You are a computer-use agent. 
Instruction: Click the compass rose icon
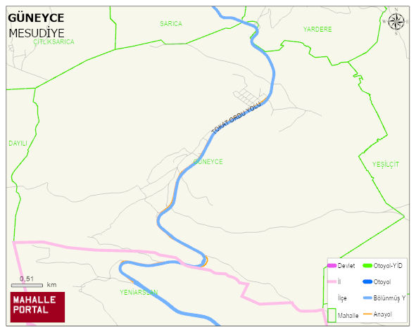click(396, 22)
